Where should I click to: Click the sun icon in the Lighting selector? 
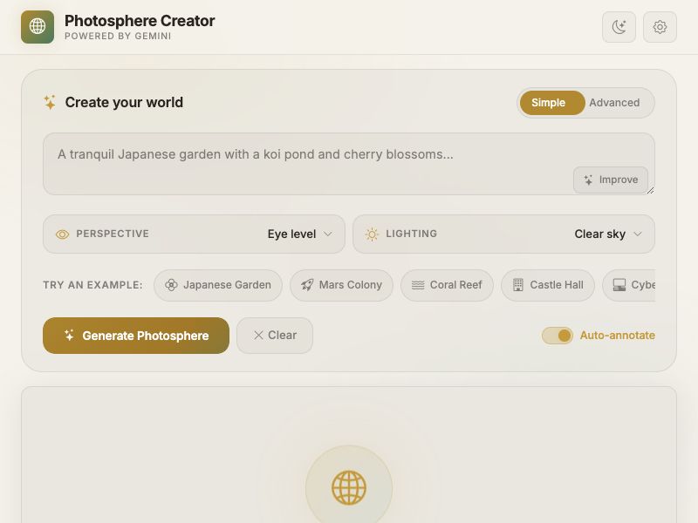click(372, 234)
